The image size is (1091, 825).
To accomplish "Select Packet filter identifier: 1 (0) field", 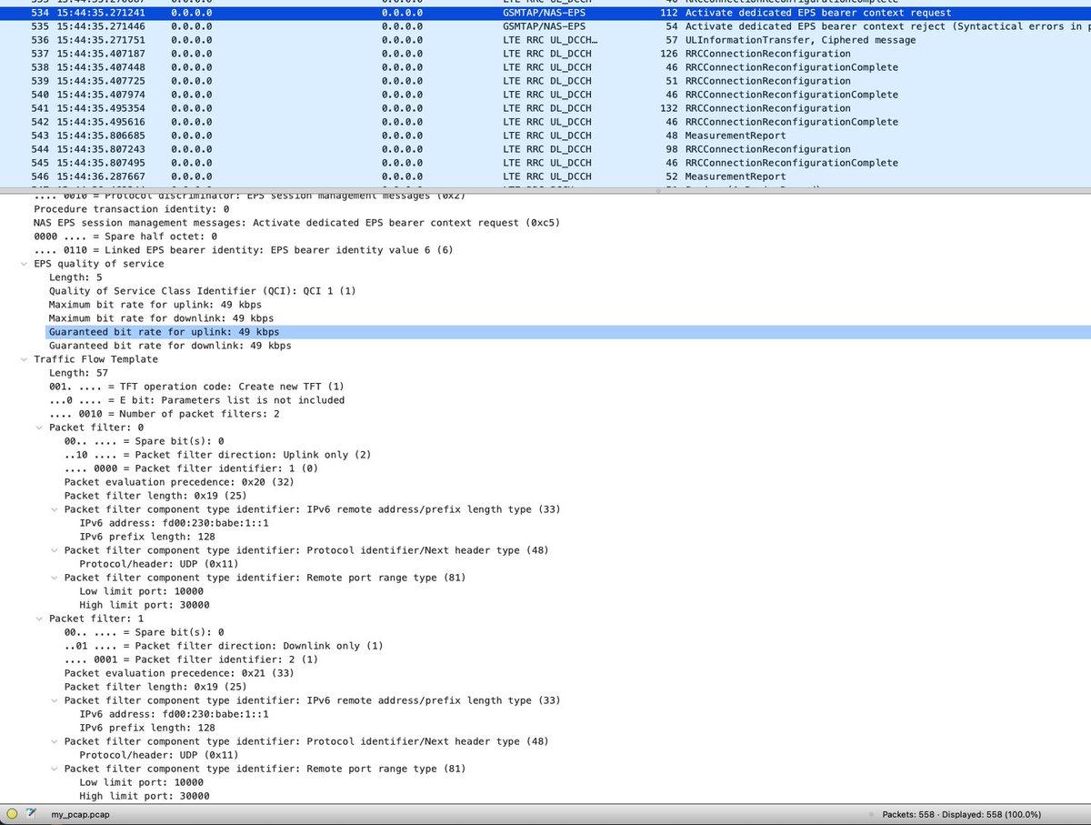I will click(x=191, y=468).
